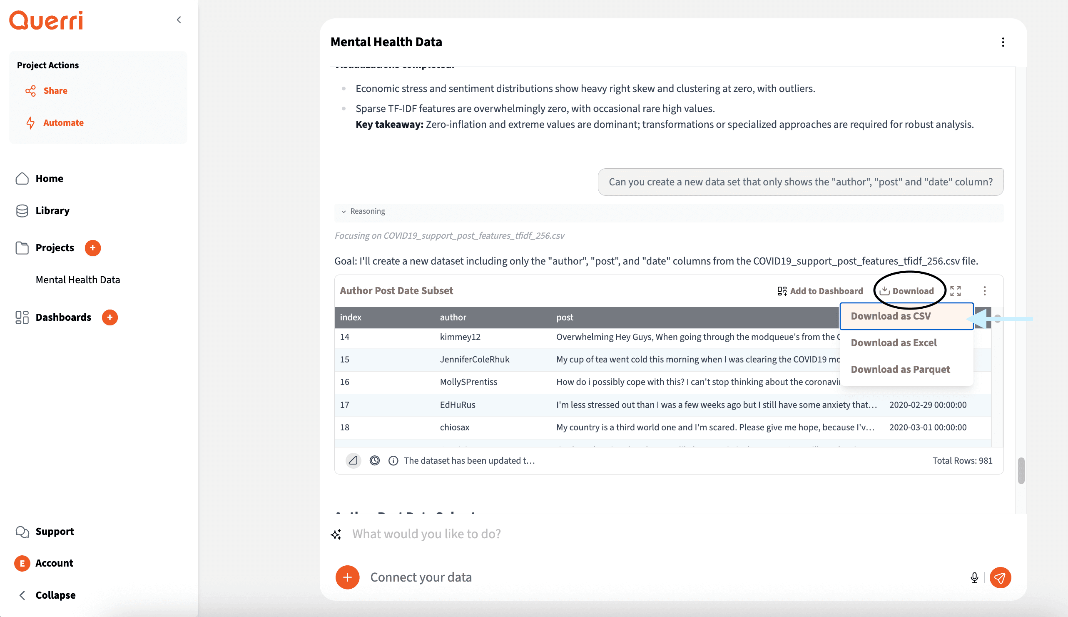This screenshot has height=617, width=1068.
Task: Collapse the Reasoning section
Action: tap(363, 212)
